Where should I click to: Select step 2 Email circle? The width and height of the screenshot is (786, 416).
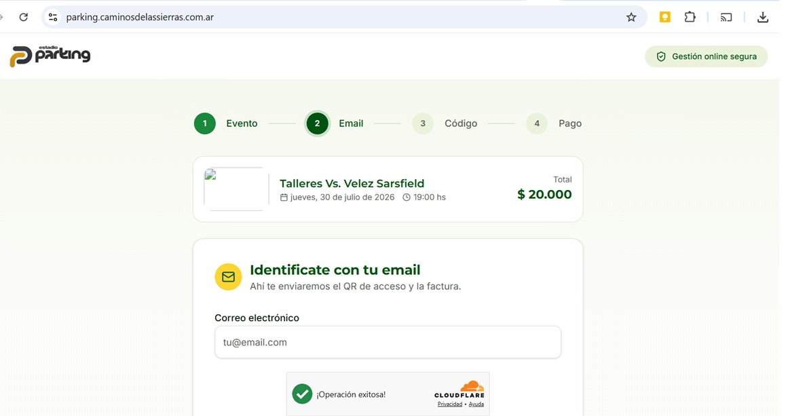tap(317, 124)
